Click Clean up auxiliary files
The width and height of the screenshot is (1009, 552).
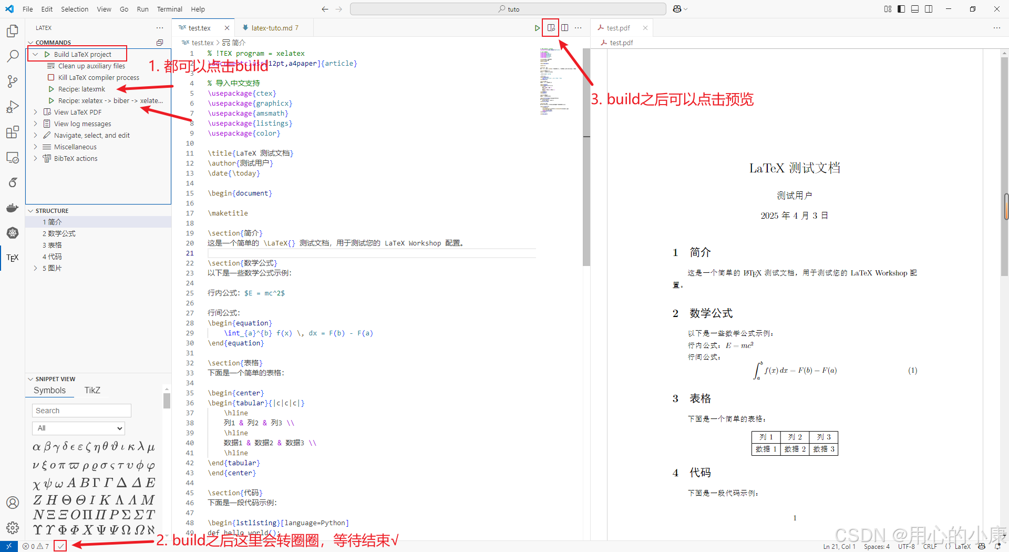[91, 66]
